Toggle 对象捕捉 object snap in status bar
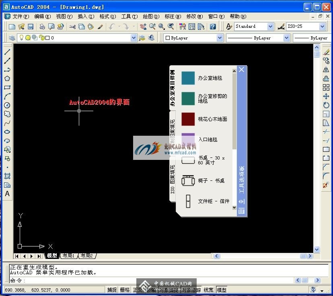Viewport: 333px width, 296px height. coord(169,290)
